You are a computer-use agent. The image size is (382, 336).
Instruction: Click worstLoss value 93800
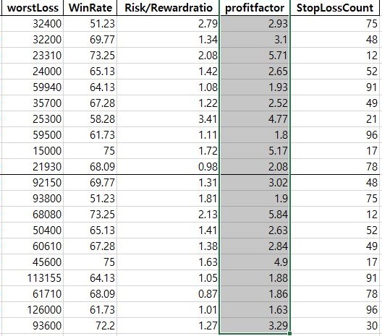(x=33, y=198)
